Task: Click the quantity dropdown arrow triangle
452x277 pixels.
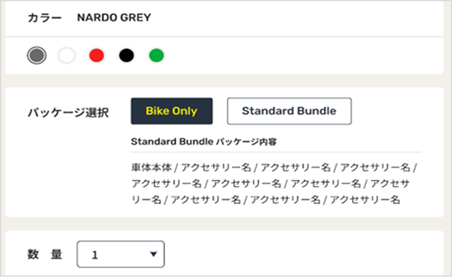Action: coord(154,254)
